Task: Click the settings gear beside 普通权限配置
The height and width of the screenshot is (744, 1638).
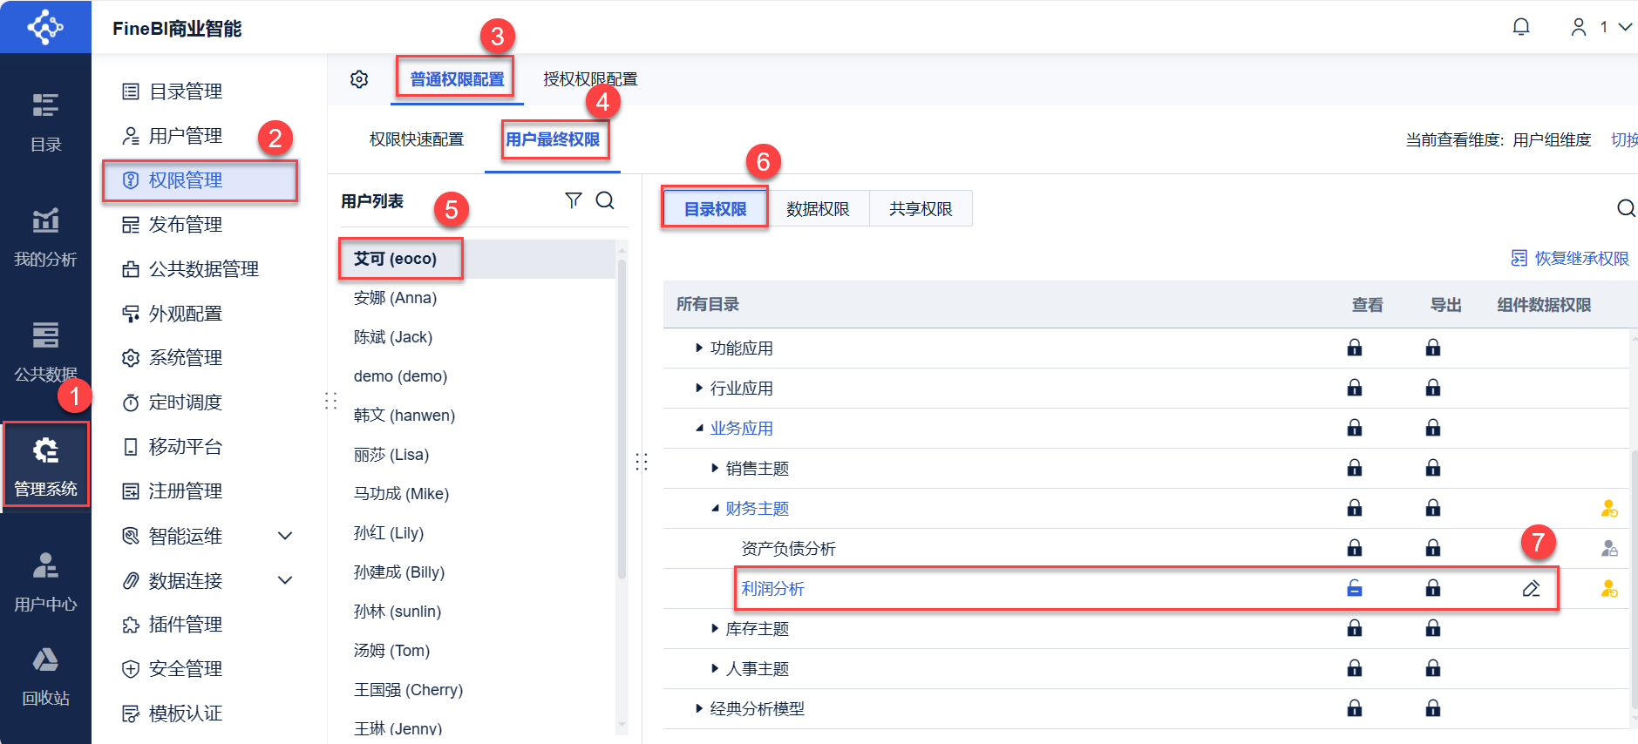Action: [x=359, y=79]
